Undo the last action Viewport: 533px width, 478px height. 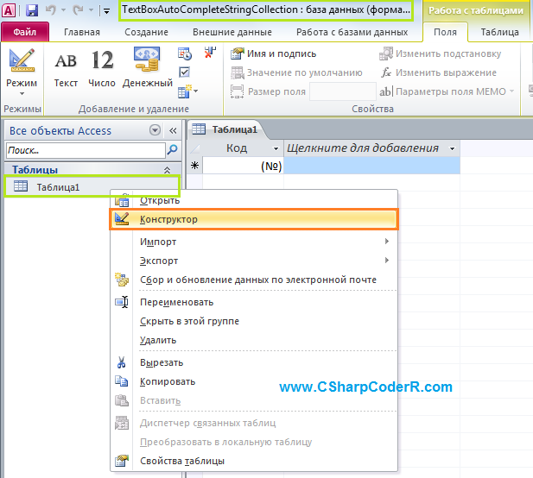pyautogui.click(x=50, y=10)
